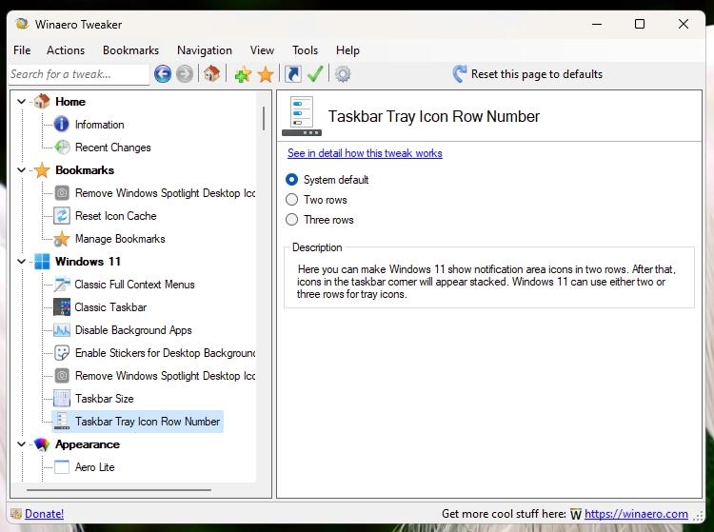
Task: Click the Classic Taskbar icon
Action: tap(62, 307)
